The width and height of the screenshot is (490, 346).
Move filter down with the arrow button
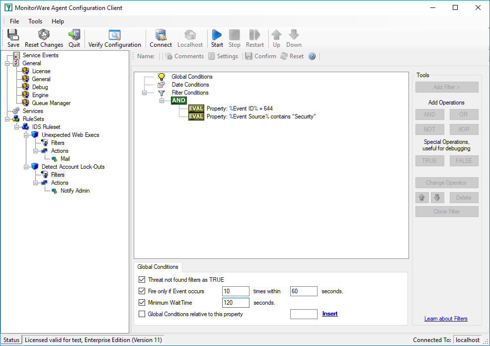coord(437,198)
